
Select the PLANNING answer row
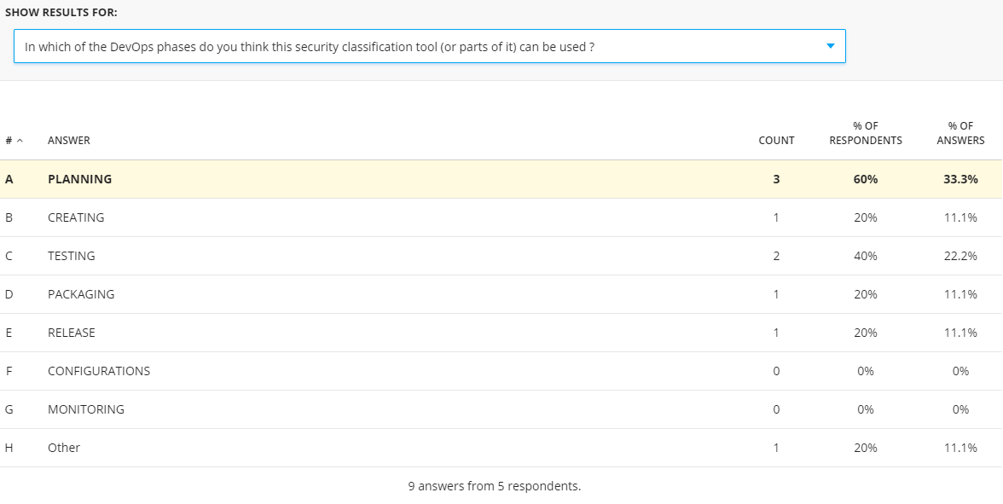point(80,179)
